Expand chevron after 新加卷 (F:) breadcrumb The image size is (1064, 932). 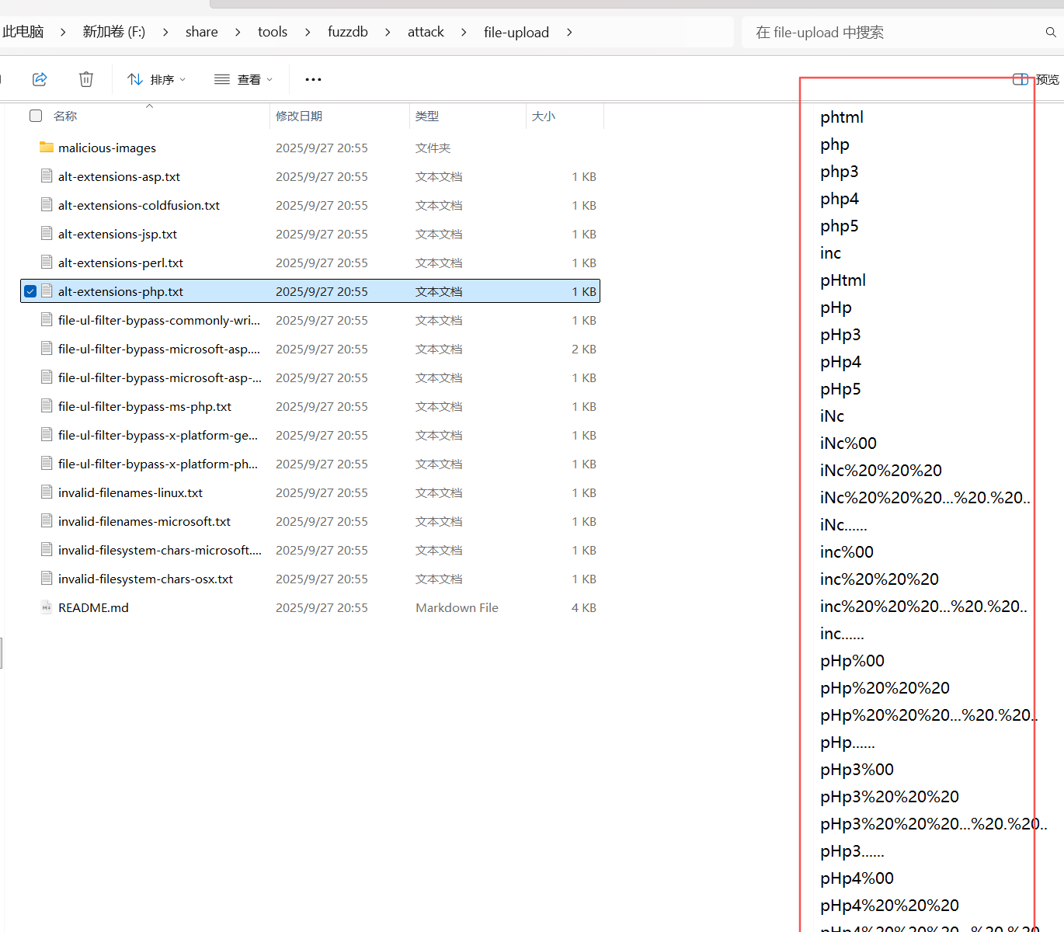(165, 32)
